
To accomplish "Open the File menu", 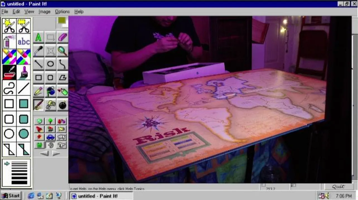I will pyautogui.click(x=5, y=12).
